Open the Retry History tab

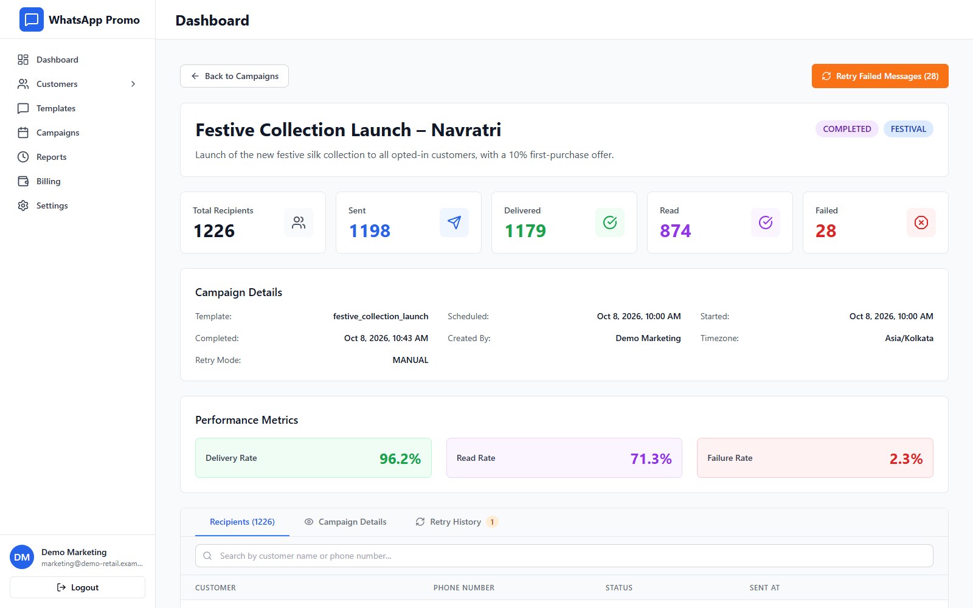coord(457,522)
